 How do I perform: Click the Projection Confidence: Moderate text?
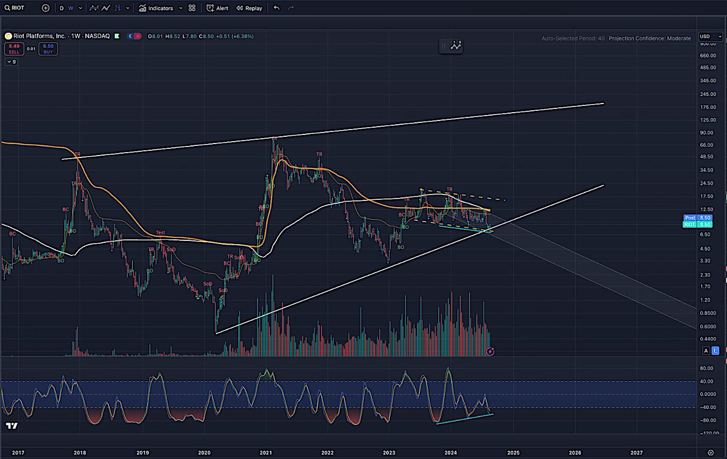(649, 38)
